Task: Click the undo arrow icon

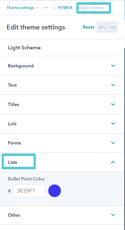Action: click(x=102, y=27)
